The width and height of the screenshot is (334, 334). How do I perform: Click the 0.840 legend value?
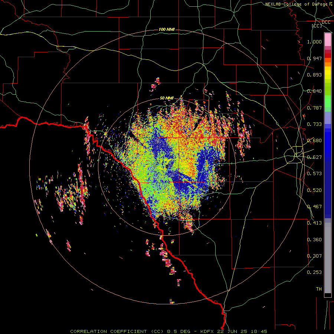[x=314, y=91]
